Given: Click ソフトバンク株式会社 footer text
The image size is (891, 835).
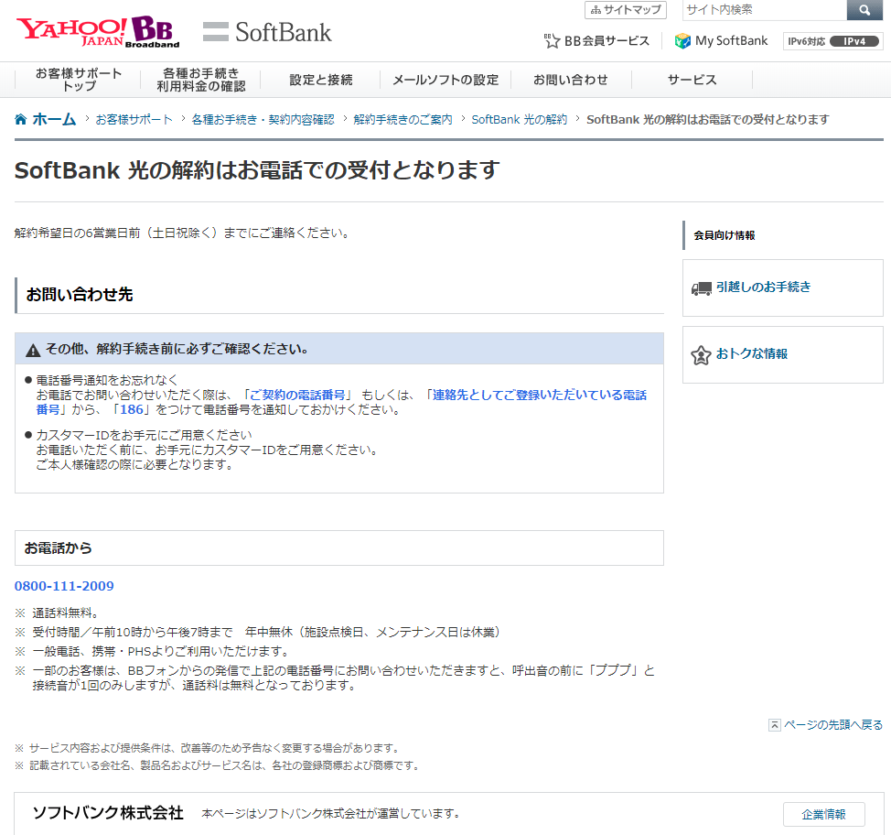Looking at the screenshot, I should [108, 813].
